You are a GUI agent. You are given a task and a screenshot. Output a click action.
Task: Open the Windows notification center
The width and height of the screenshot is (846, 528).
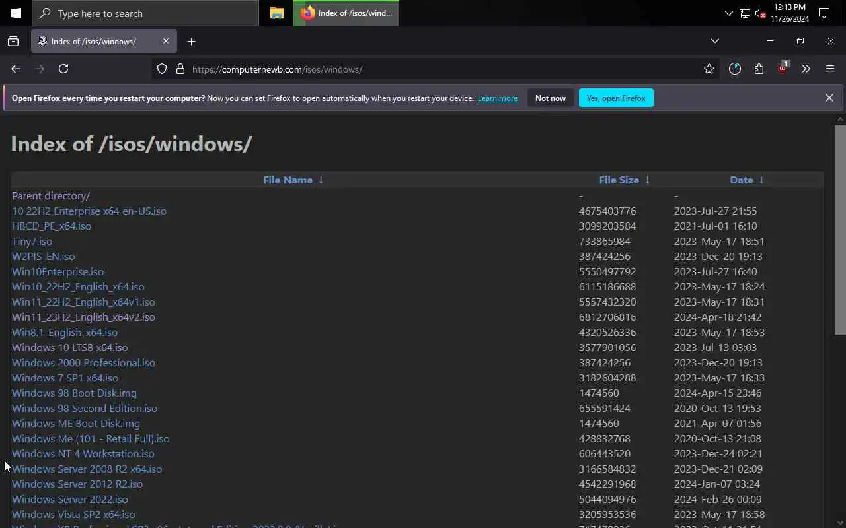[824, 13]
